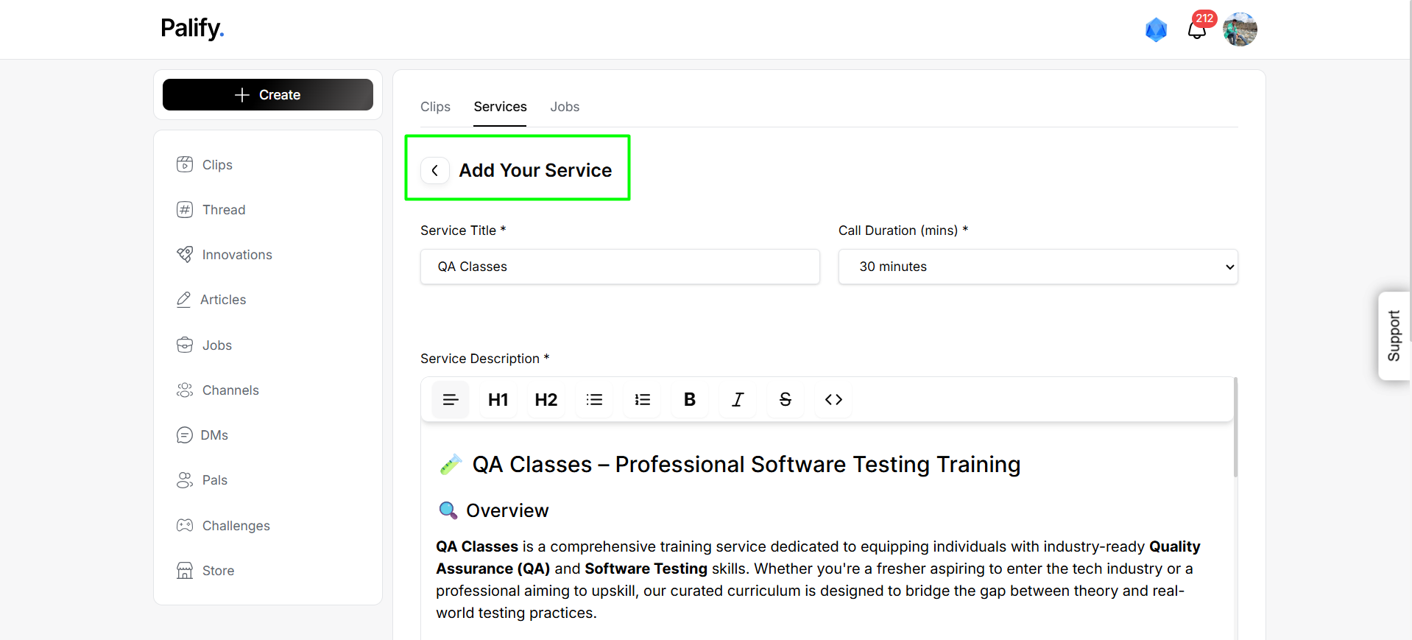
Task: Toggle strikethrough formatting
Action: (786, 400)
